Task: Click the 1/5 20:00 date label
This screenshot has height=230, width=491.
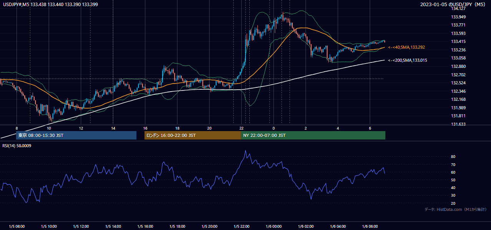Action: [209, 227]
